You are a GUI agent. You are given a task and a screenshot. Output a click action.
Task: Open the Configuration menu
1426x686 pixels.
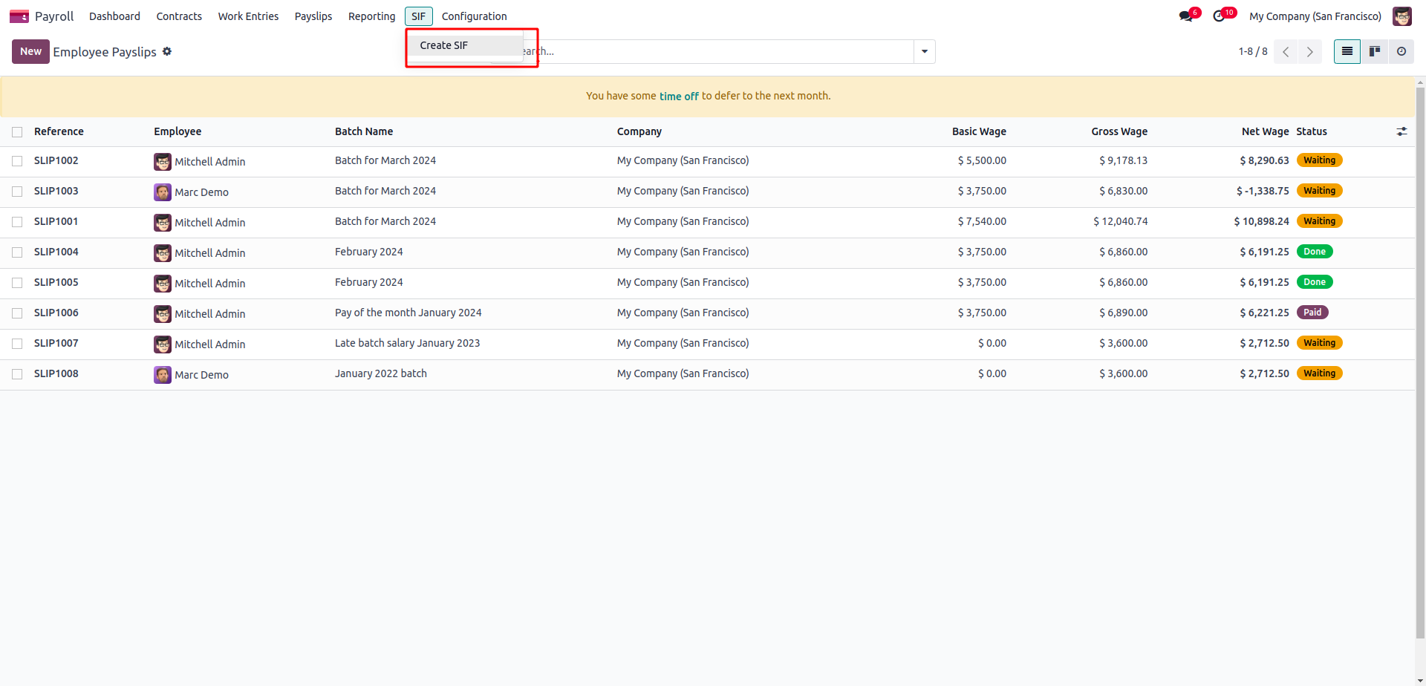coord(474,16)
